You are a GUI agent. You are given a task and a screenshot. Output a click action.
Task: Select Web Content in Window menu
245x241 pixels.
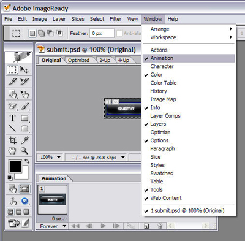pos(189,198)
